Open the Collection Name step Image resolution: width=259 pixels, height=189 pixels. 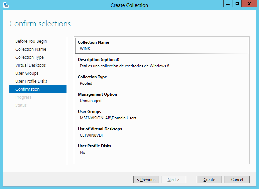[x=31, y=49]
